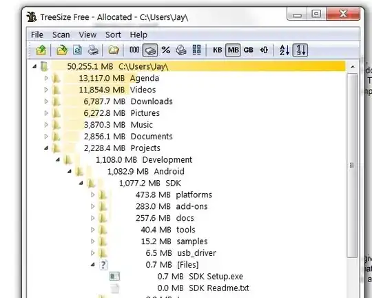Expand the docs folder
The height and width of the screenshot is (298, 372).
93,218
